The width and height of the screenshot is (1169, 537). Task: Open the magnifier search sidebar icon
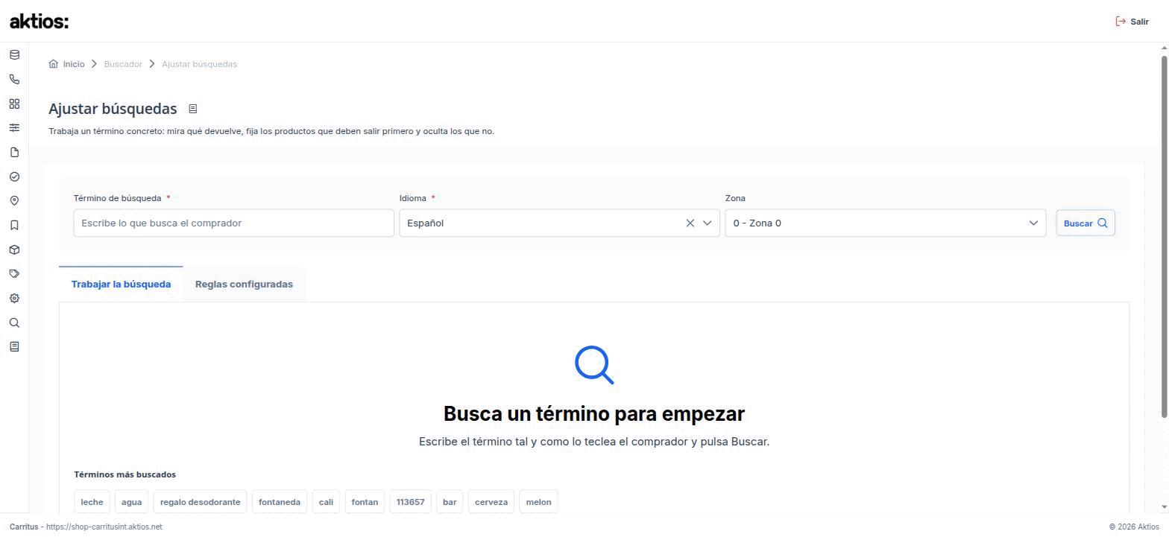point(14,322)
